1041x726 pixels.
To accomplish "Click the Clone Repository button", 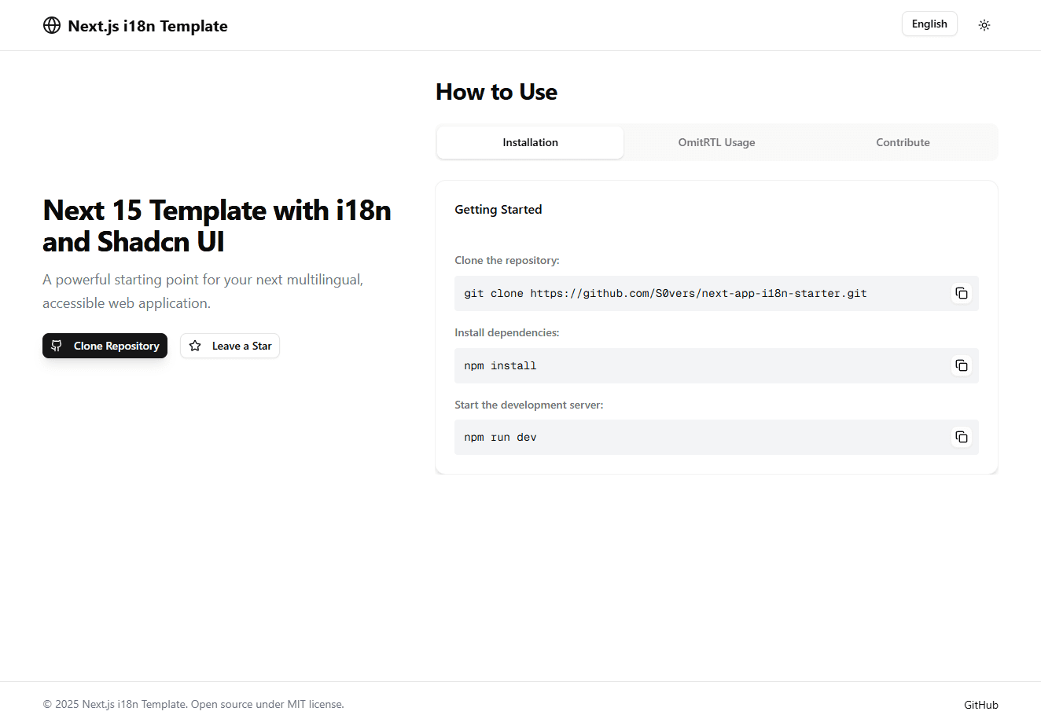I will point(105,346).
